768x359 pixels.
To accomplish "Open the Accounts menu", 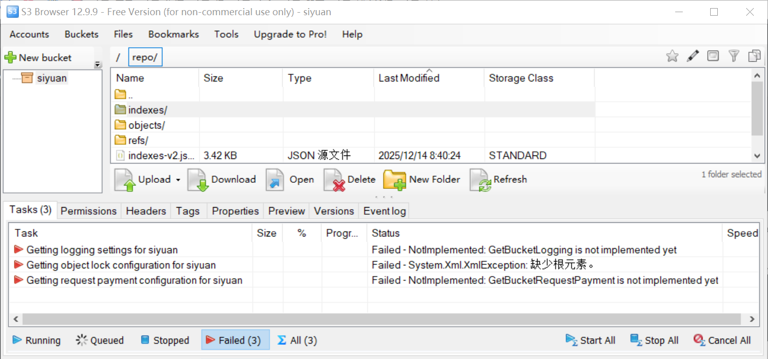I will pos(29,34).
